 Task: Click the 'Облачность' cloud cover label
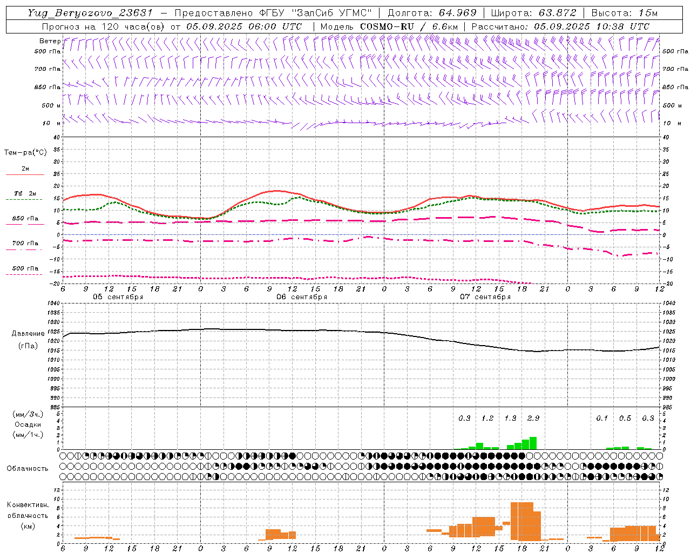point(28,468)
